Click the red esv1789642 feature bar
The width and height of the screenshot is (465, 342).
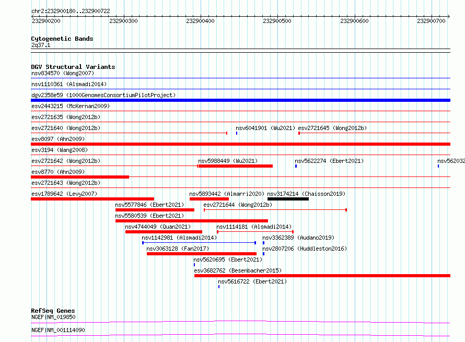[x=92, y=199]
